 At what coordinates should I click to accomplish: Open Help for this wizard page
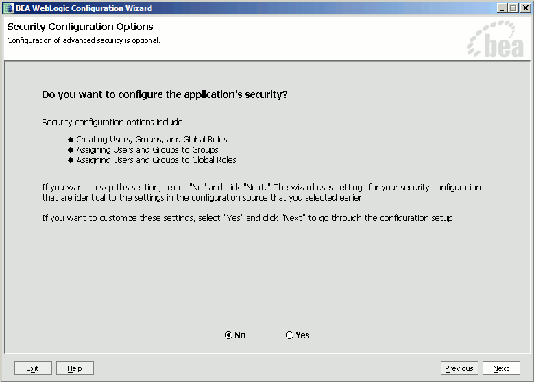coord(75,368)
